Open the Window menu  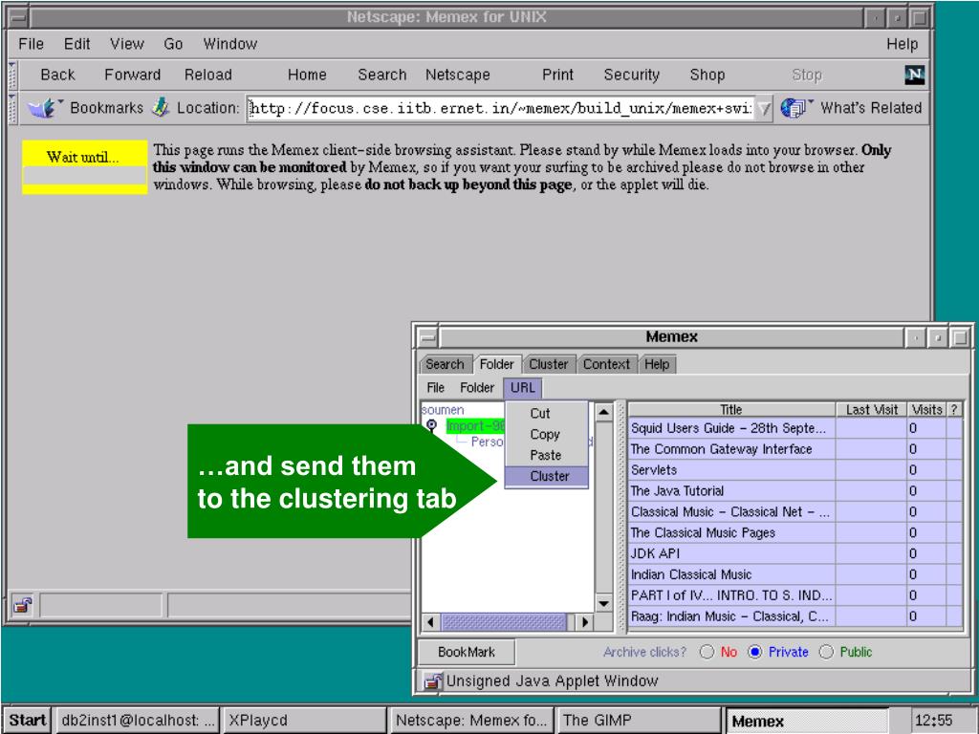coord(229,44)
